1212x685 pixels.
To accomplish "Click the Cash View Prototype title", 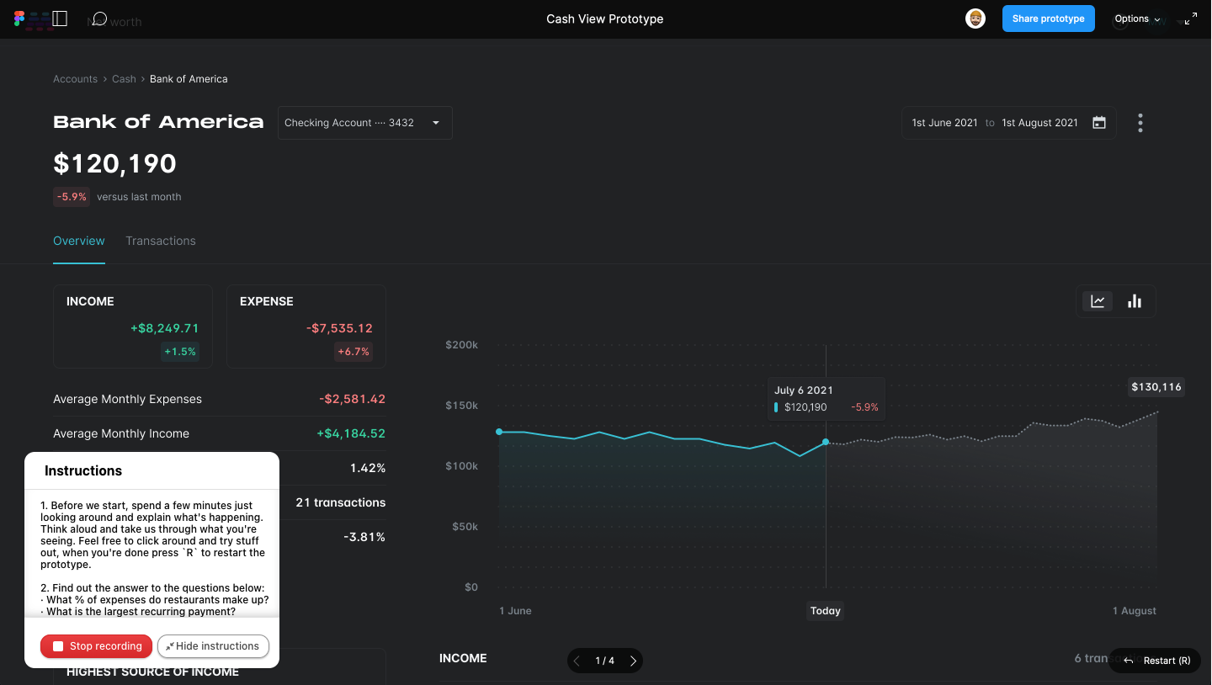I will [x=605, y=19].
